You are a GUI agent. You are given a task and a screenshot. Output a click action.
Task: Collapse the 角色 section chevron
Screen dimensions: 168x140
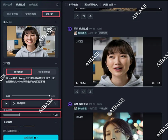tap(56, 22)
